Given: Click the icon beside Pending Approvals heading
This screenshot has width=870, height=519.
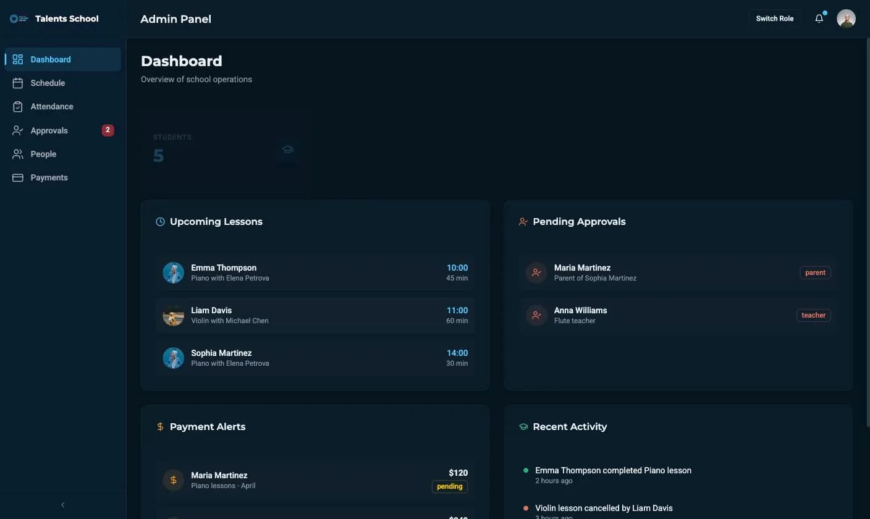Looking at the screenshot, I should click(523, 222).
